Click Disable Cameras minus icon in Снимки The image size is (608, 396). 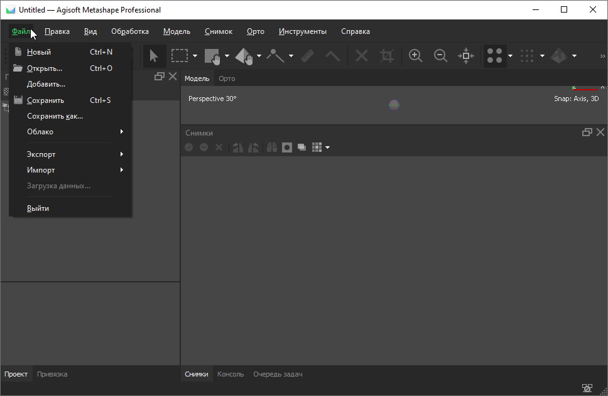coord(204,147)
